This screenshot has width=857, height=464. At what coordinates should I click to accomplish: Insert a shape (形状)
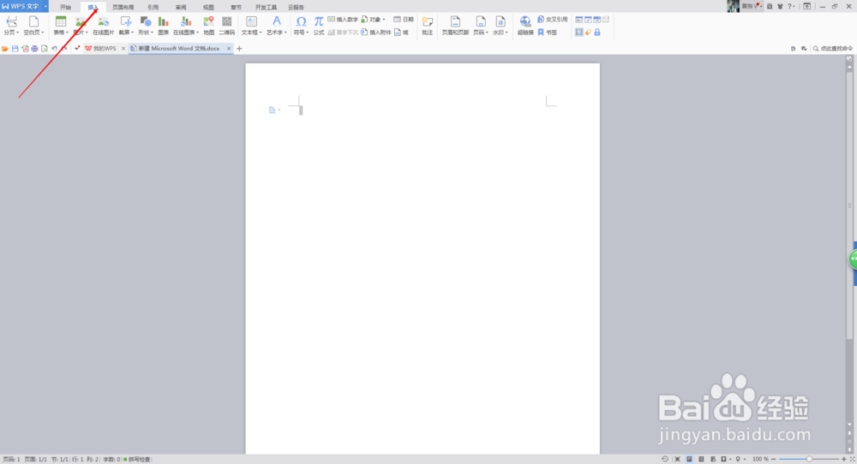(x=146, y=26)
